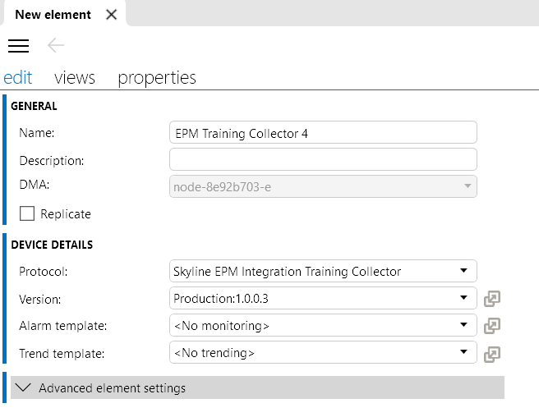Expand Advanced element settings
This screenshot has height=417, width=539.
click(x=257, y=387)
